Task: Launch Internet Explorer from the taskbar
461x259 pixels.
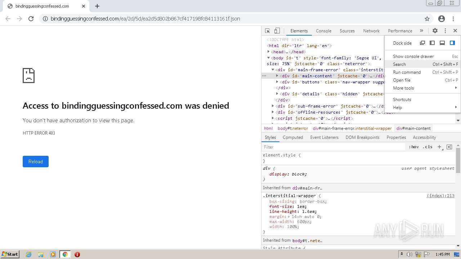Action: tap(29, 254)
